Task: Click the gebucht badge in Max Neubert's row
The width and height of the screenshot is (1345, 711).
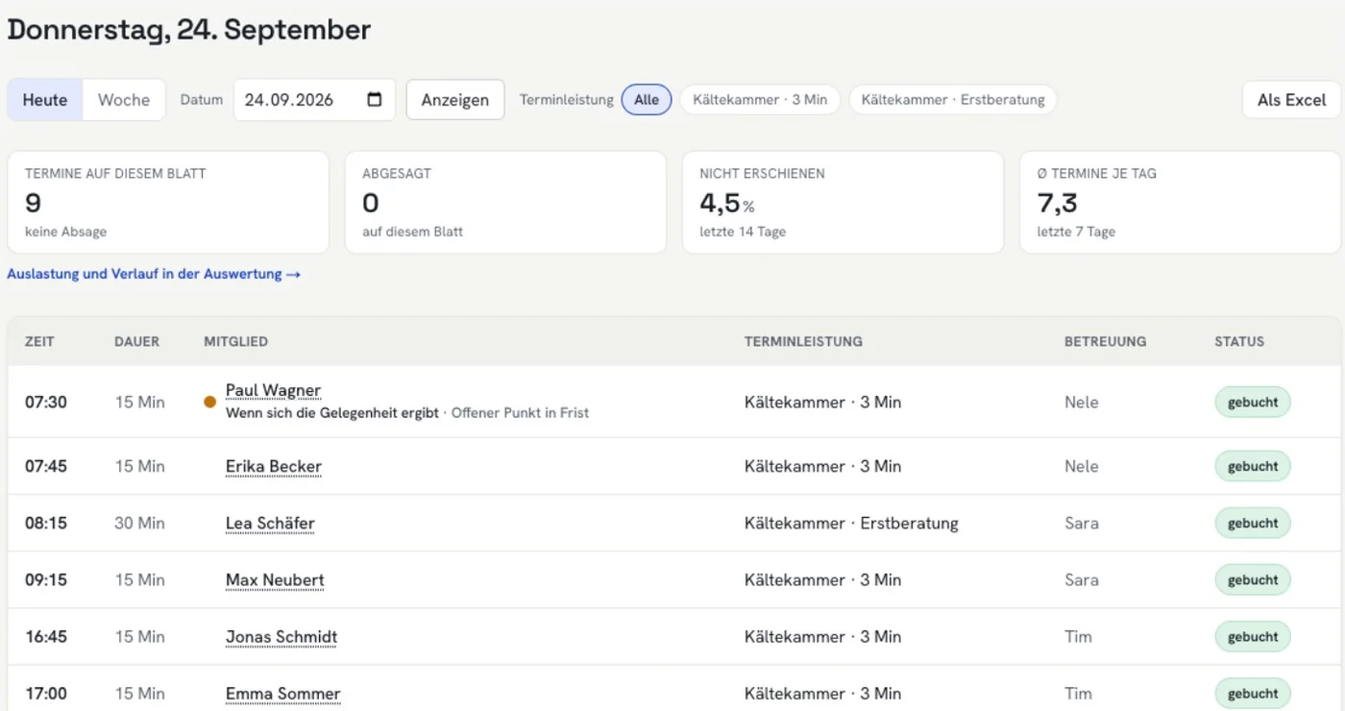Action: pyautogui.click(x=1253, y=579)
